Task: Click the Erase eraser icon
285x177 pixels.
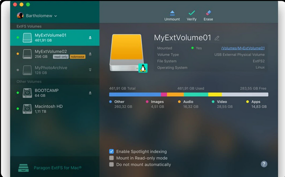Action: pyautogui.click(x=208, y=13)
